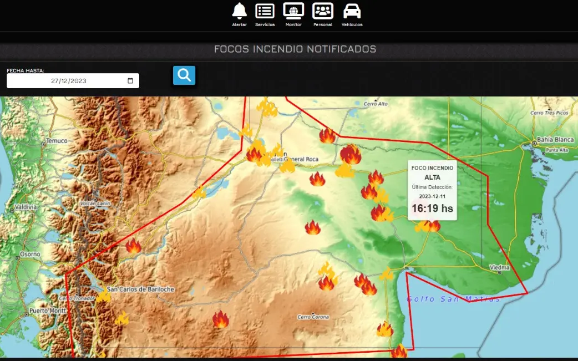Click the Viedma city label
The width and height of the screenshot is (578, 361).
(x=499, y=267)
